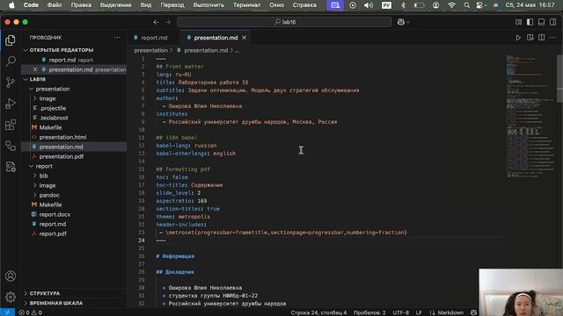Open editor More Actions ellipsis
Viewport: 563px width, 316px height.
pos(553,38)
